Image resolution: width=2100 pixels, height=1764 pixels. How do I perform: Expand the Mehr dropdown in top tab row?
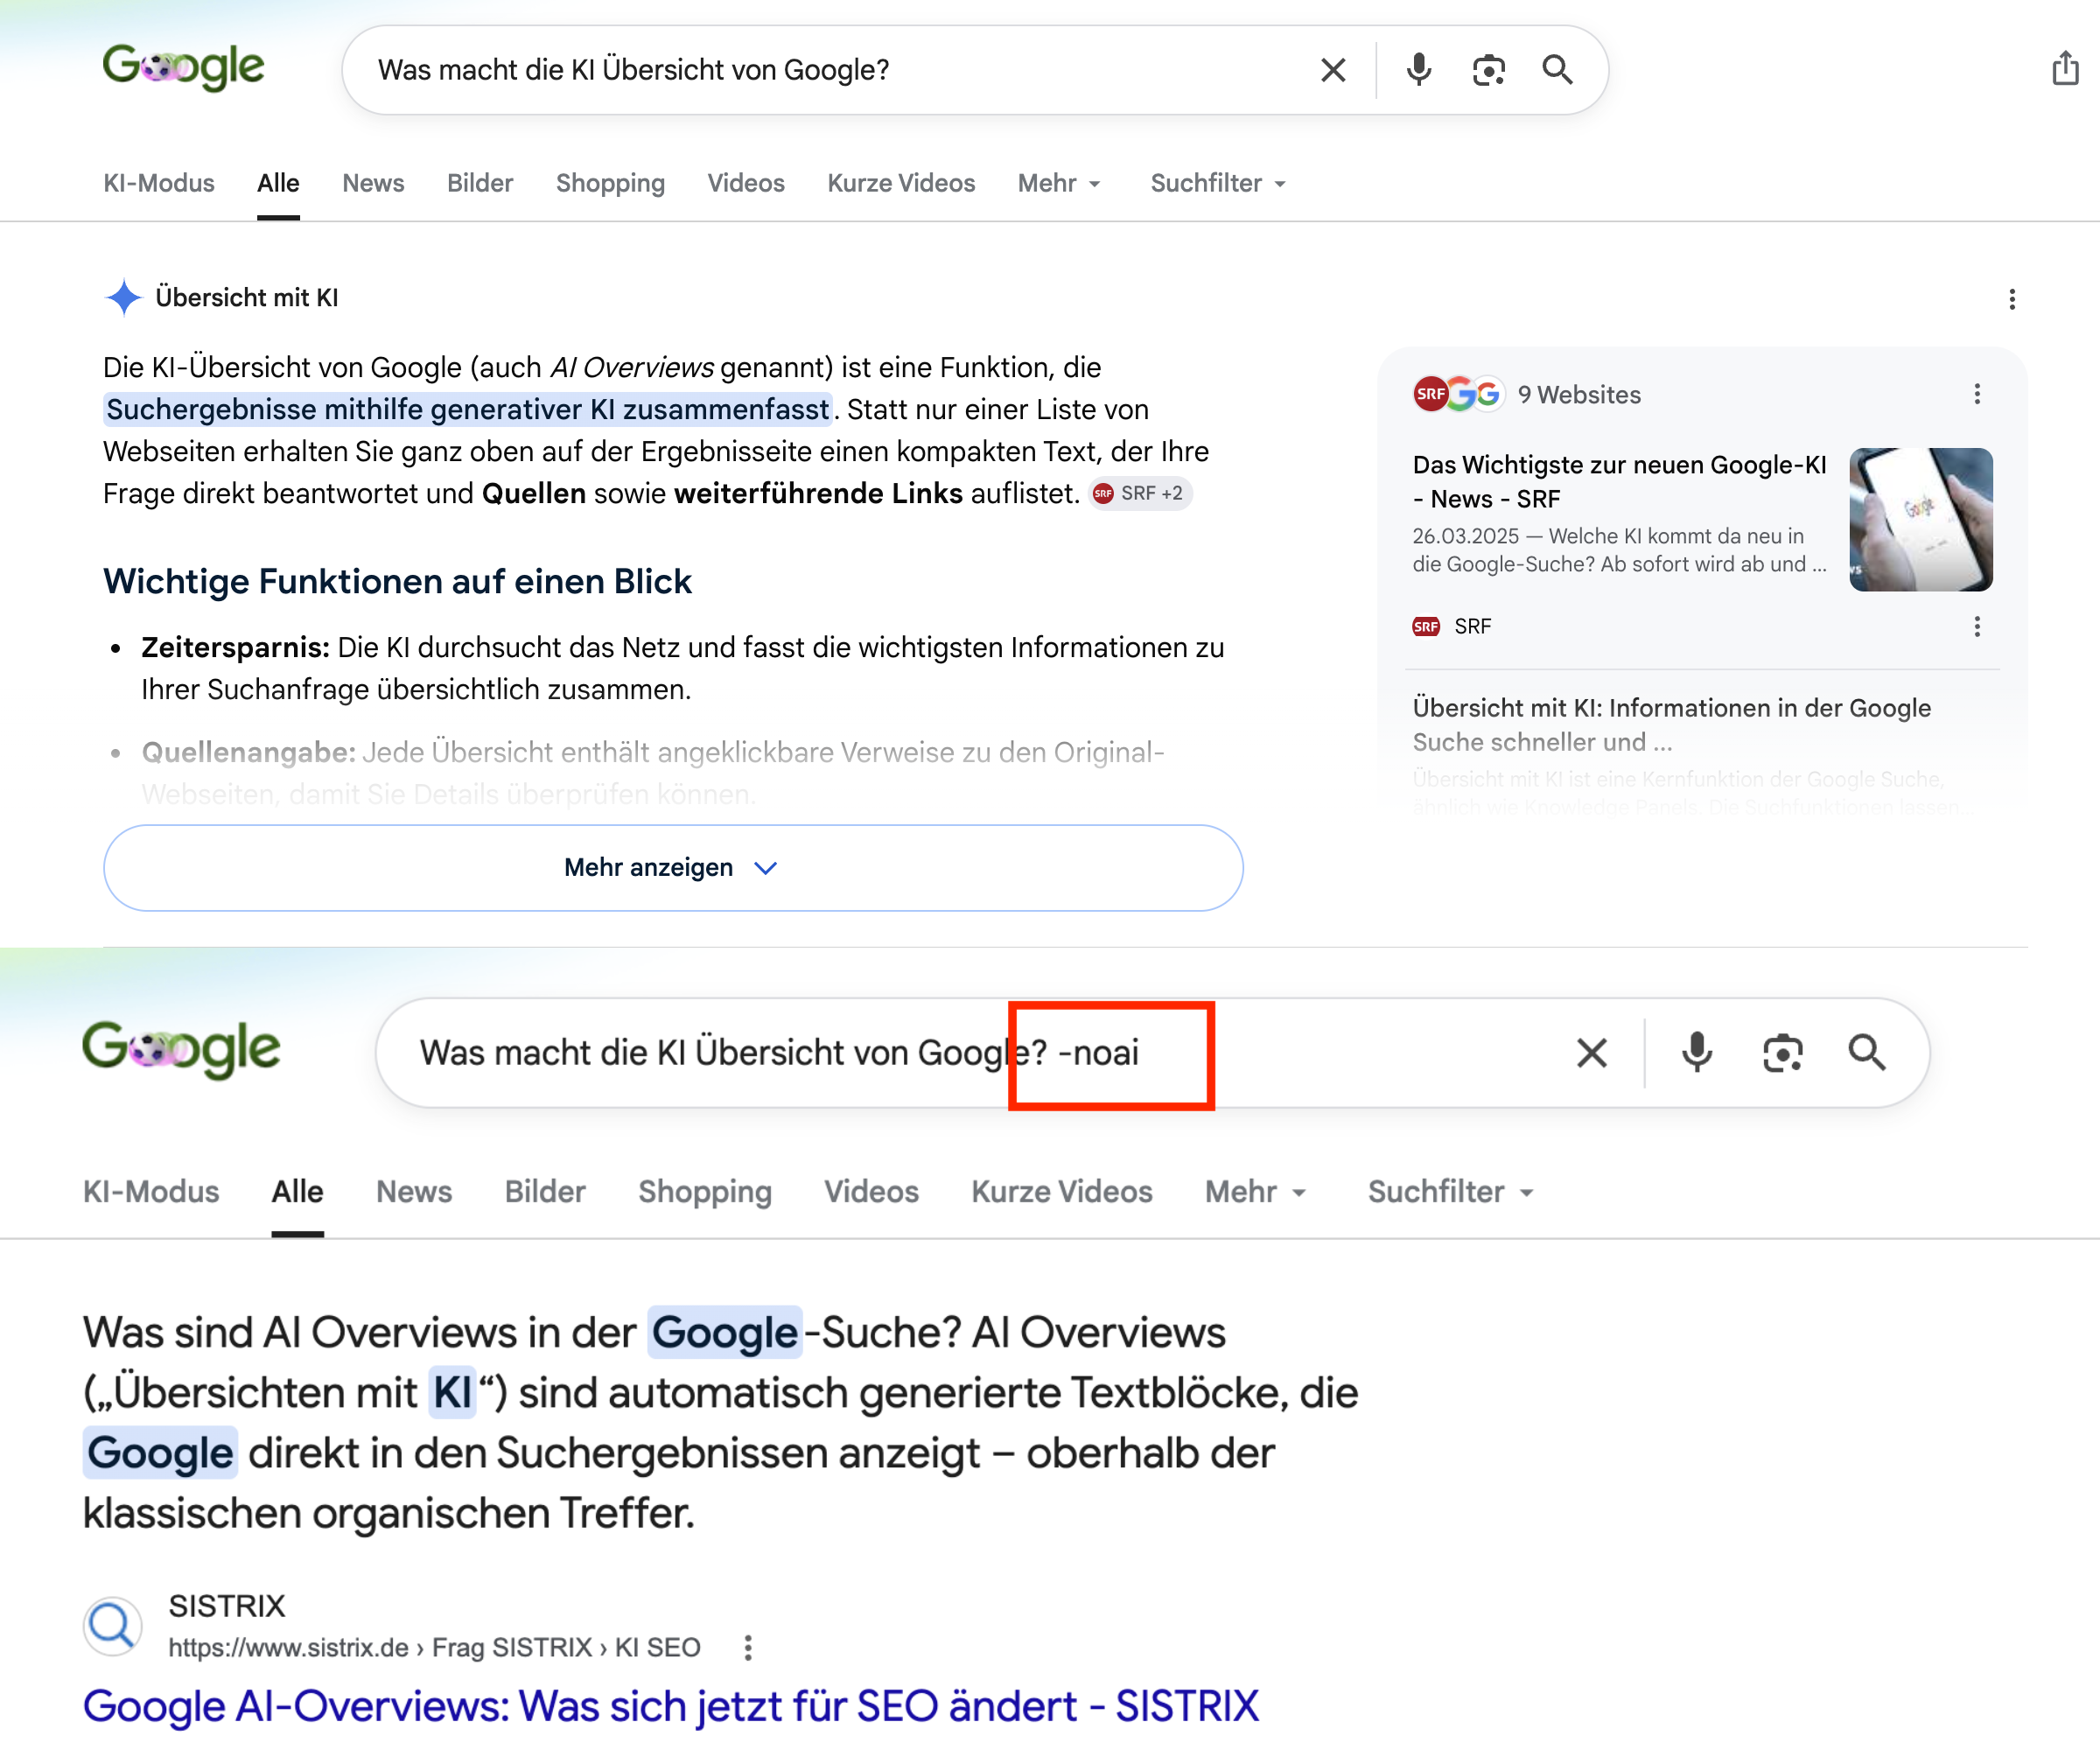coord(1060,183)
